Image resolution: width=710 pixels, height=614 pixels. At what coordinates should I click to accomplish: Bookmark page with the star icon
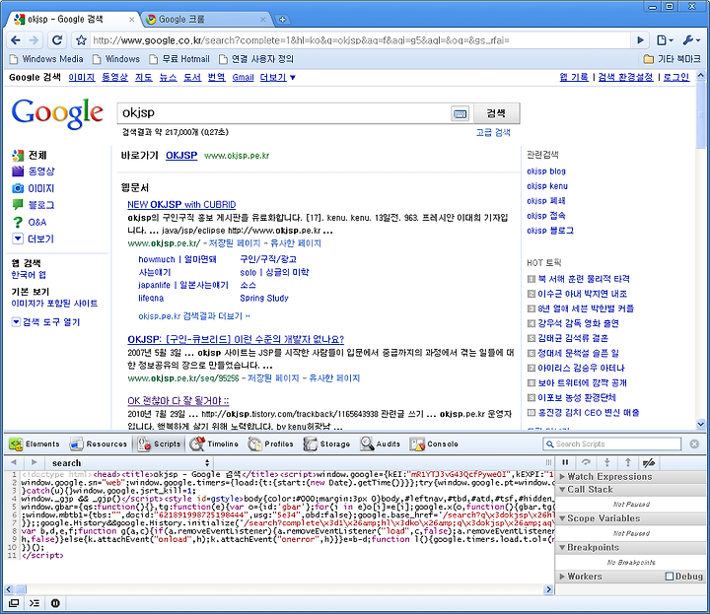click(81, 40)
